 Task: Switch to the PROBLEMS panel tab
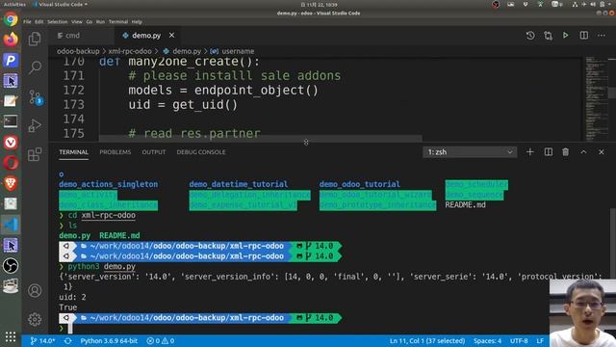[115, 152]
